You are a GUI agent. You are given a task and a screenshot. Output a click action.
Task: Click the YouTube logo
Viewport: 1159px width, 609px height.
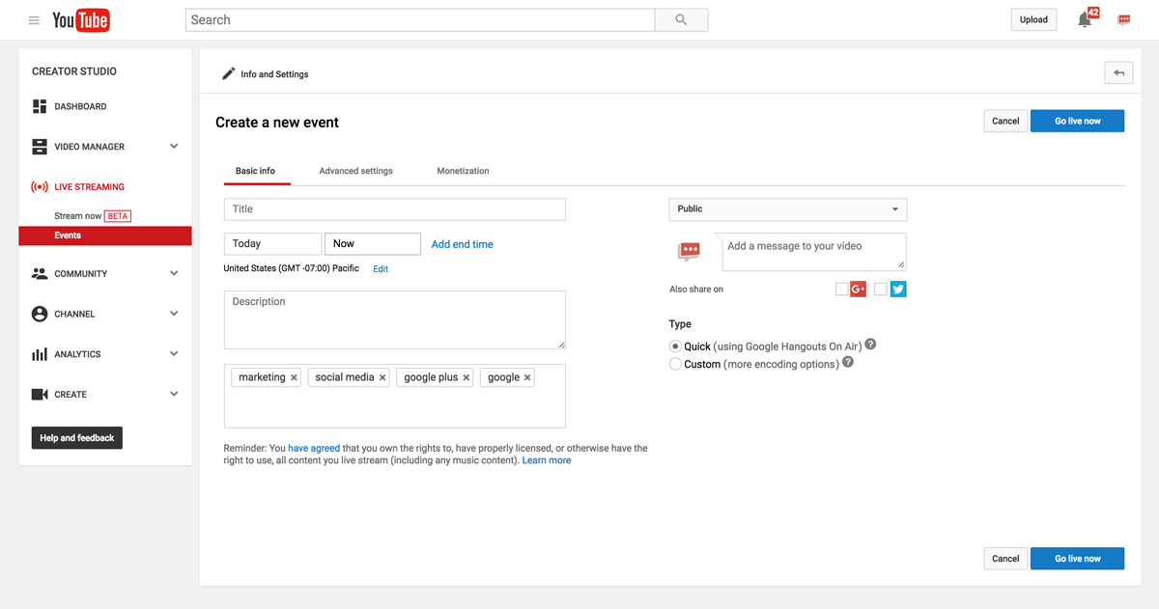click(81, 20)
